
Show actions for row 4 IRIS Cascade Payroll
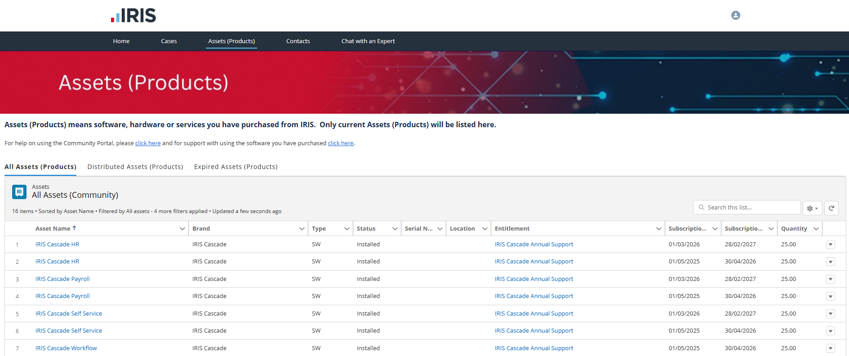[831, 296]
